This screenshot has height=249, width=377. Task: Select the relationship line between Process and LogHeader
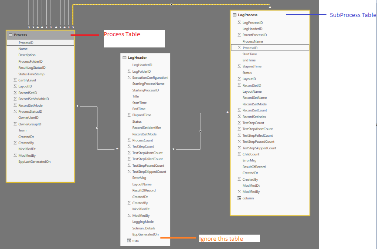pos(97,128)
